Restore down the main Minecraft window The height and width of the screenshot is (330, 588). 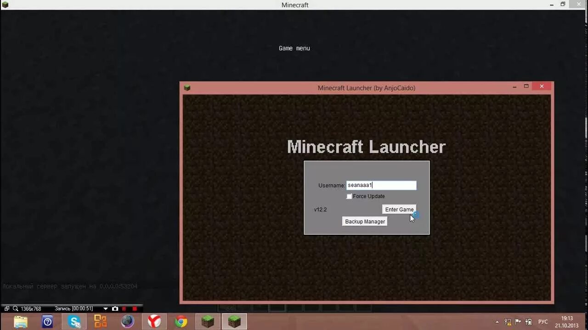pyautogui.click(x=563, y=4)
